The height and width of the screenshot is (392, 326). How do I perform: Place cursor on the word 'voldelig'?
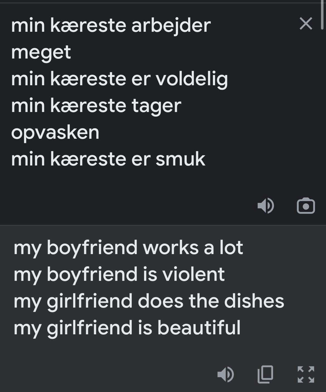coord(192,79)
